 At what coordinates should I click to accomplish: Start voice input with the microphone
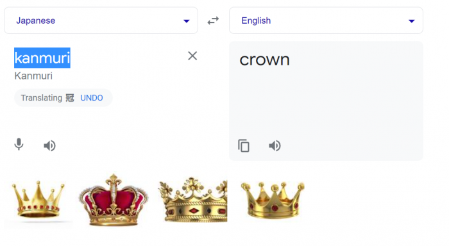click(19, 144)
